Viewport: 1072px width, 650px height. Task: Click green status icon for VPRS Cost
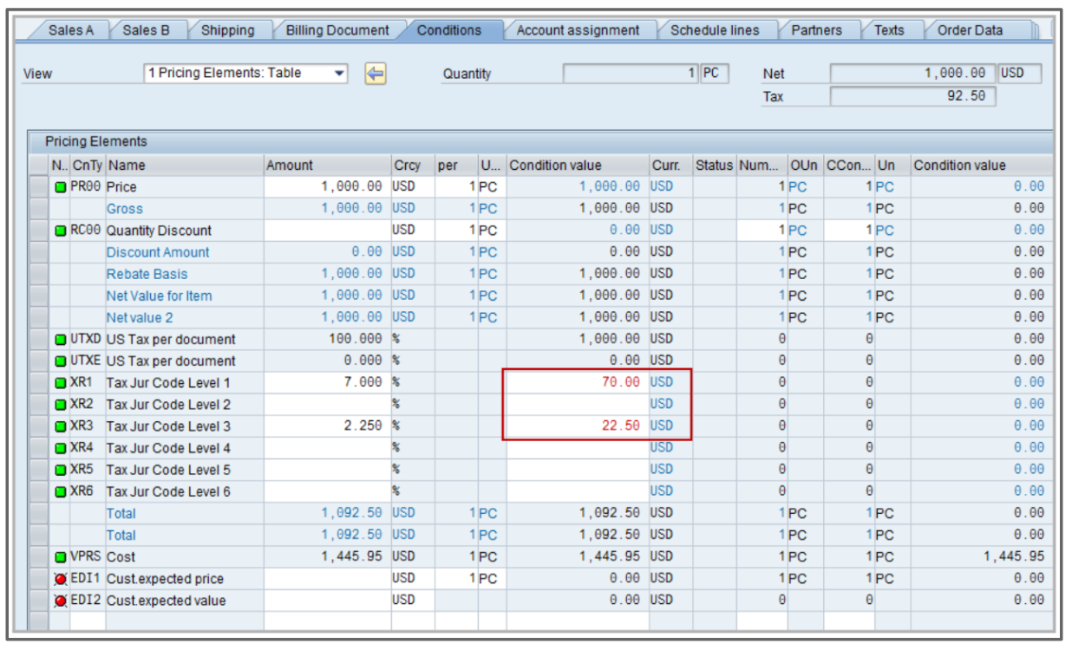pos(61,557)
